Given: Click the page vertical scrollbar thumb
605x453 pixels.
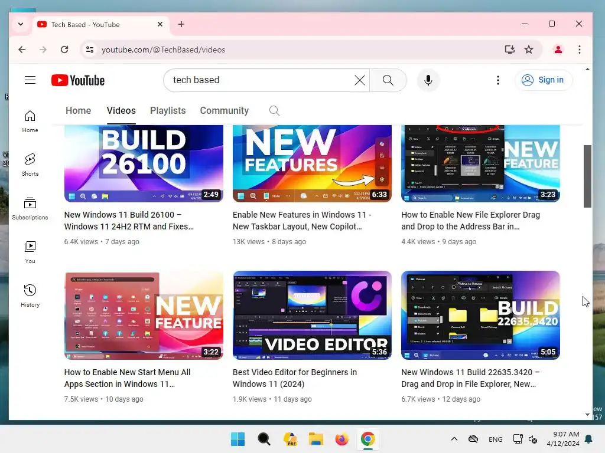Looking at the screenshot, I should 587,176.
